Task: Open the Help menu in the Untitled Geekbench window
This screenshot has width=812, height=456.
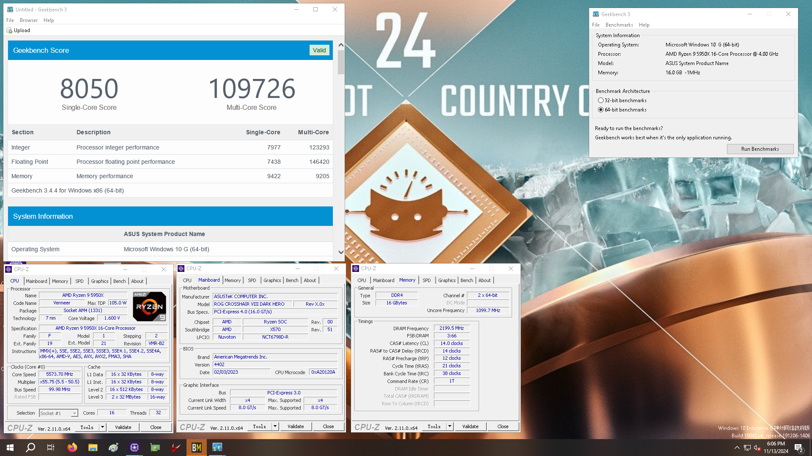Action: pos(49,20)
